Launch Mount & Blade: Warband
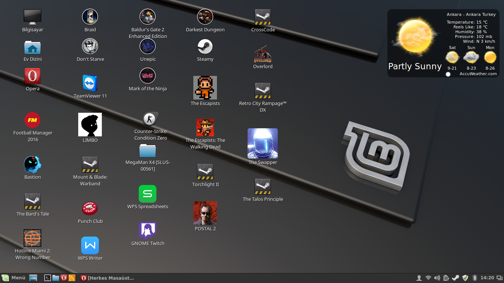The width and height of the screenshot is (504, 283). tap(90, 164)
